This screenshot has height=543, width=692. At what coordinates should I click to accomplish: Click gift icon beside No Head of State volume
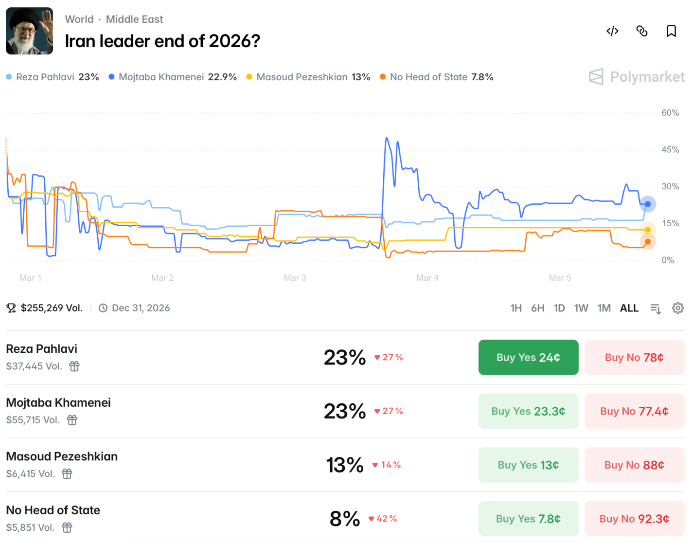click(x=67, y=527)
